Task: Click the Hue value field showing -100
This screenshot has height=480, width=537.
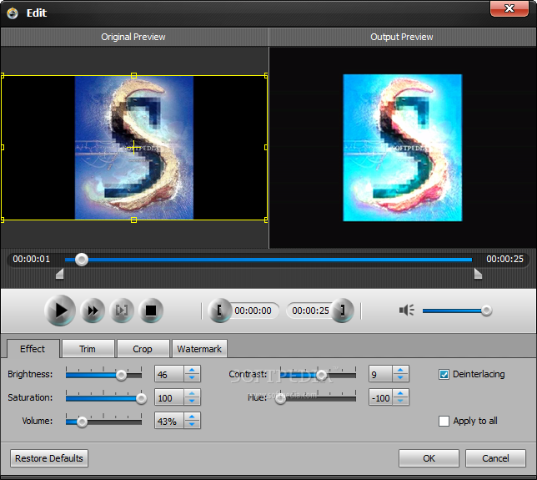Action: tap(380, 397)
